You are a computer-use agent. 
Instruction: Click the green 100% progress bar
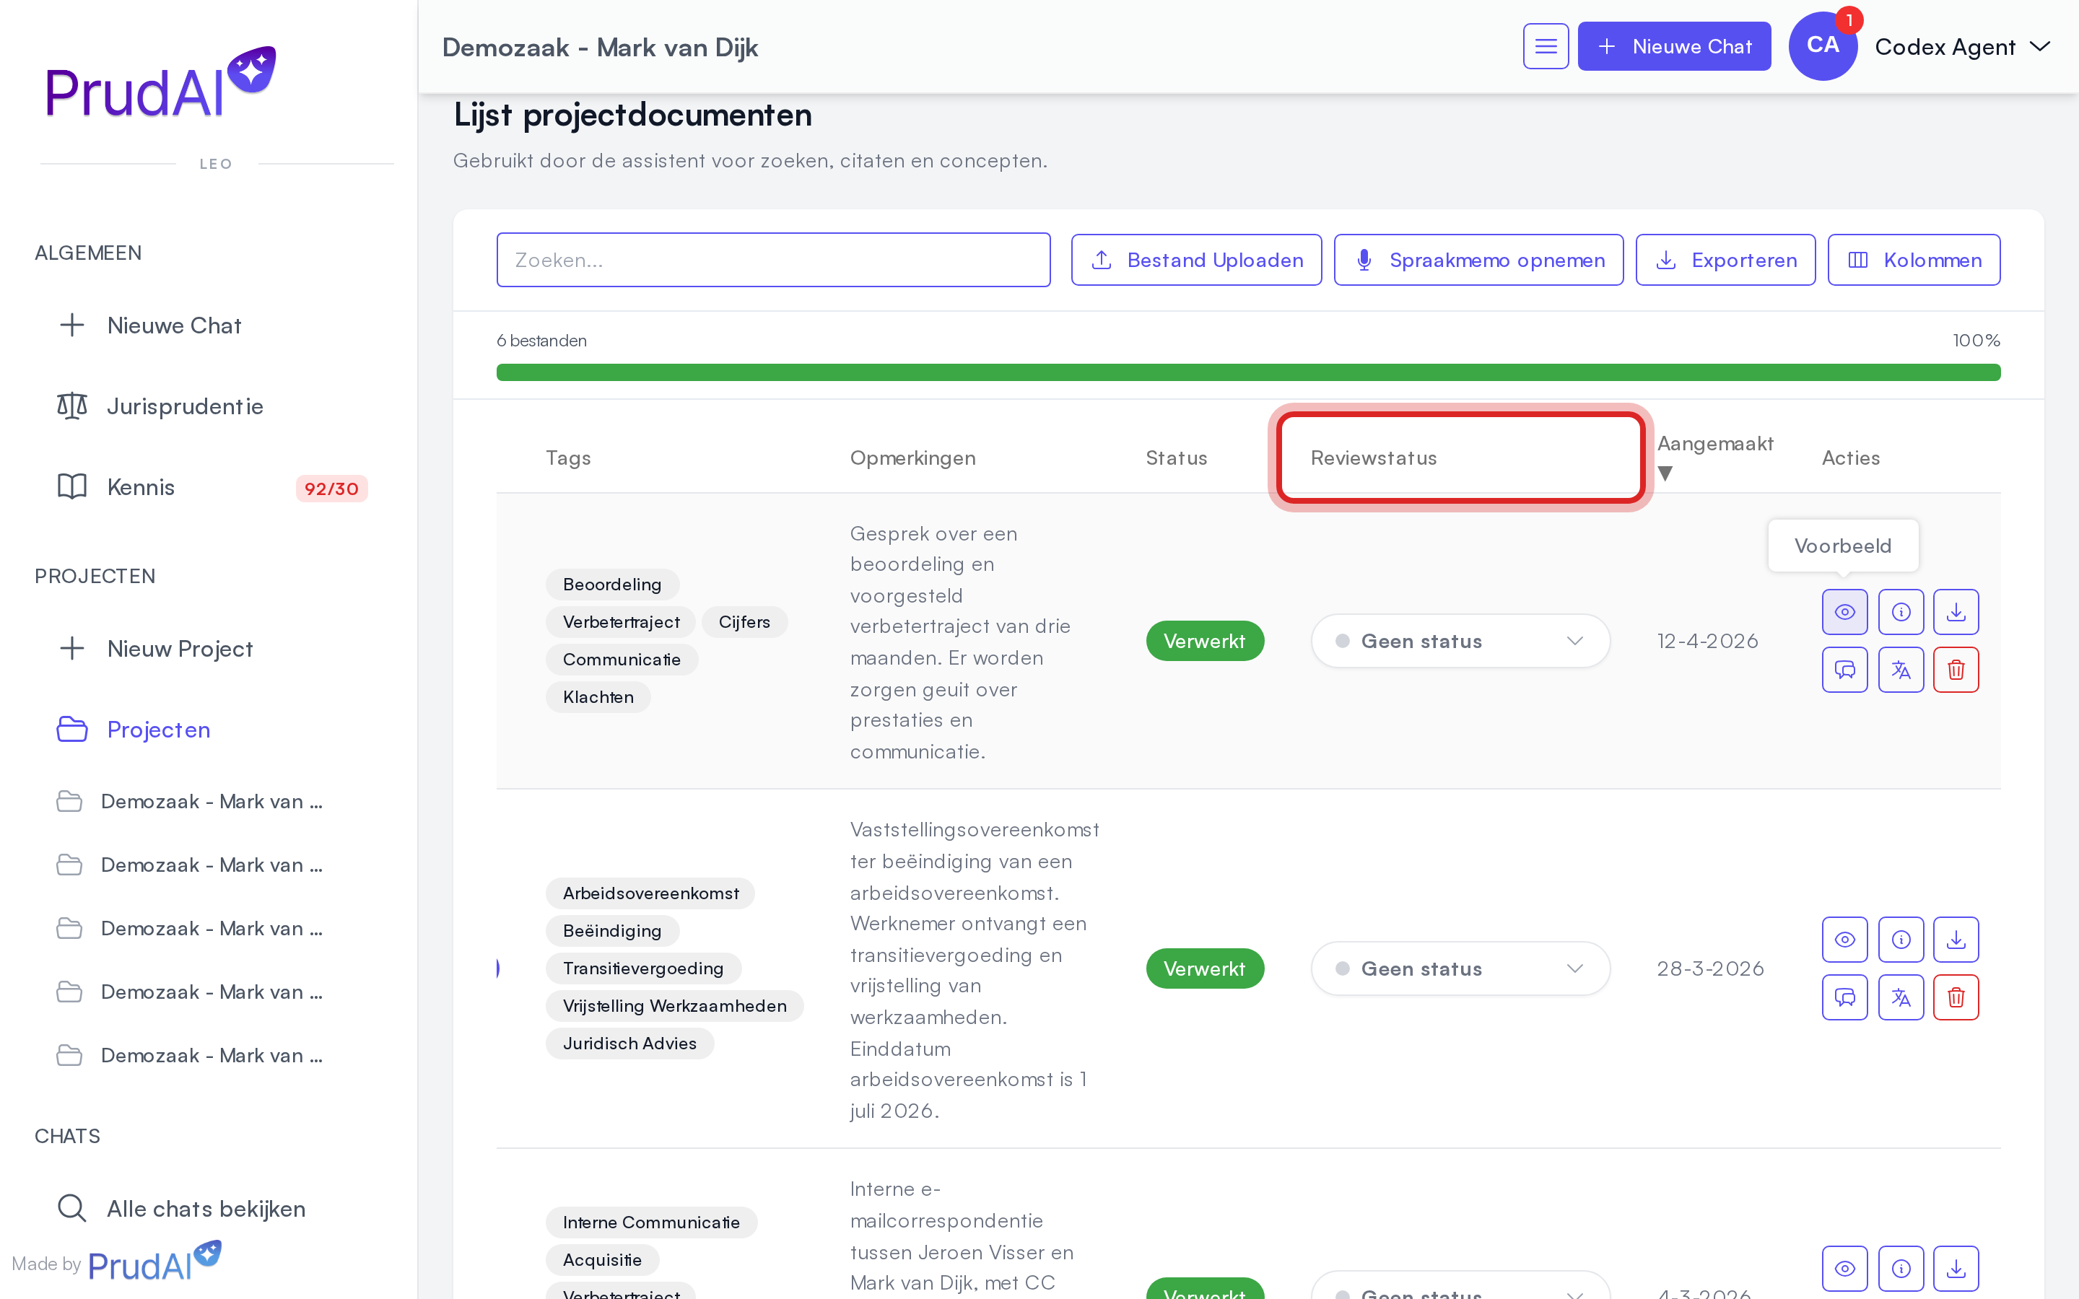click(x=1248, y=372)
